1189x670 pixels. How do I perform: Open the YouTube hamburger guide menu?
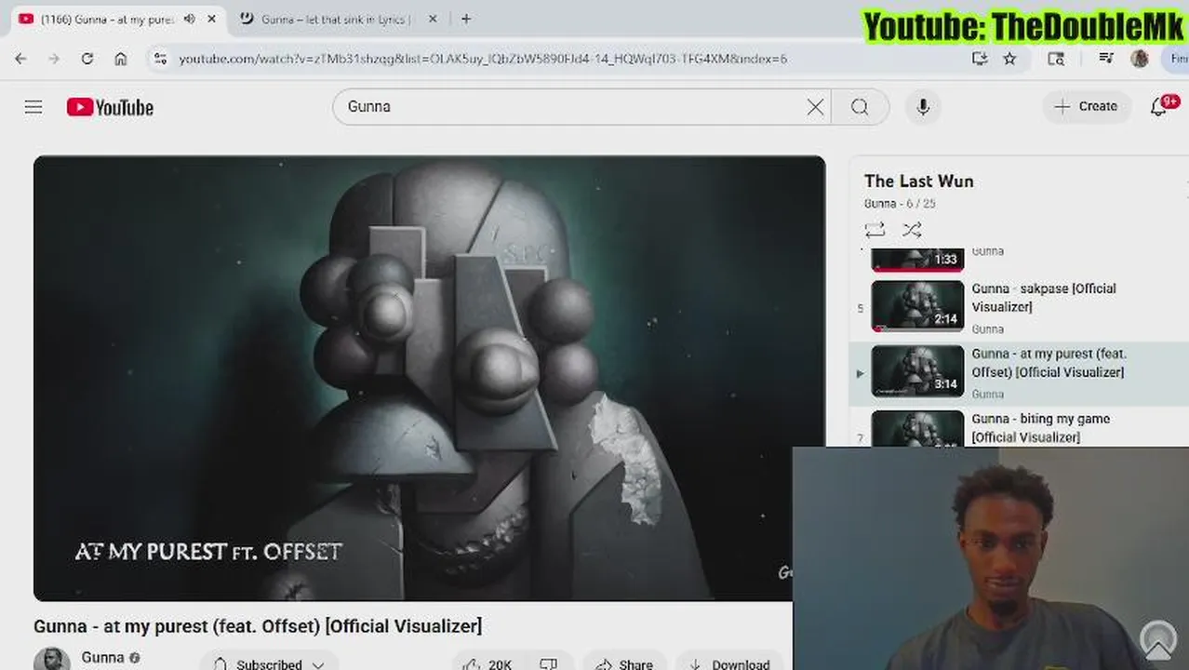(x=33, y=107)
